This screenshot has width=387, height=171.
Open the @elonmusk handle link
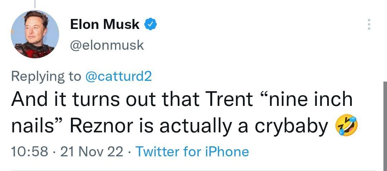(x=107, y=45)
